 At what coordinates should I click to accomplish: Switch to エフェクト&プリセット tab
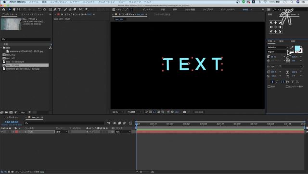pos(32,14)
